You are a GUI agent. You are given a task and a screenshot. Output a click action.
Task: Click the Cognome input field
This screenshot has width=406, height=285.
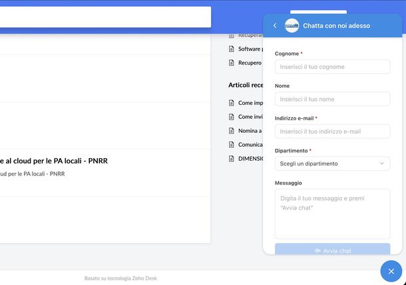(333, 67)
